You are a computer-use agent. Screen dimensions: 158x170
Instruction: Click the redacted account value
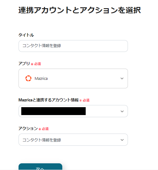point(53,111)
